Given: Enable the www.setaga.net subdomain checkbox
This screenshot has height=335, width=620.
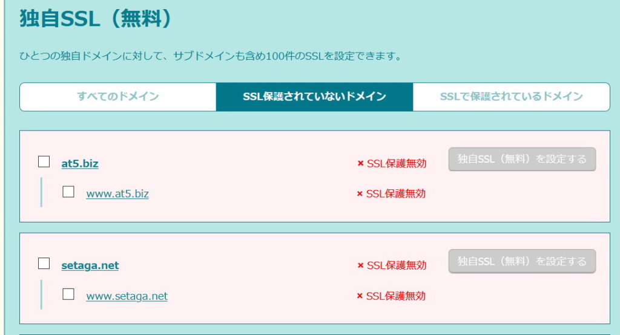Looking at the screenshot, I should pyautogui.click(x=68, y=294).
